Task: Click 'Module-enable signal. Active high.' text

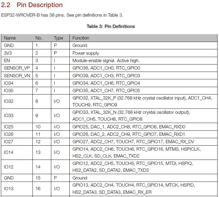Action: coord(106,61)
